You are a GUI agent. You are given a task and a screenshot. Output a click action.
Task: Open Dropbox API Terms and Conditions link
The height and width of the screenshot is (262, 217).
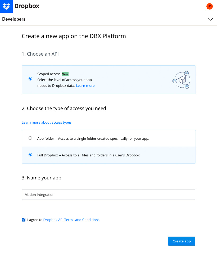click(71, 220)
